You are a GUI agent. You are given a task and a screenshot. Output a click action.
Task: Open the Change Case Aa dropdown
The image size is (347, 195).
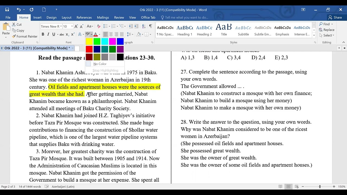click(90, 26)
